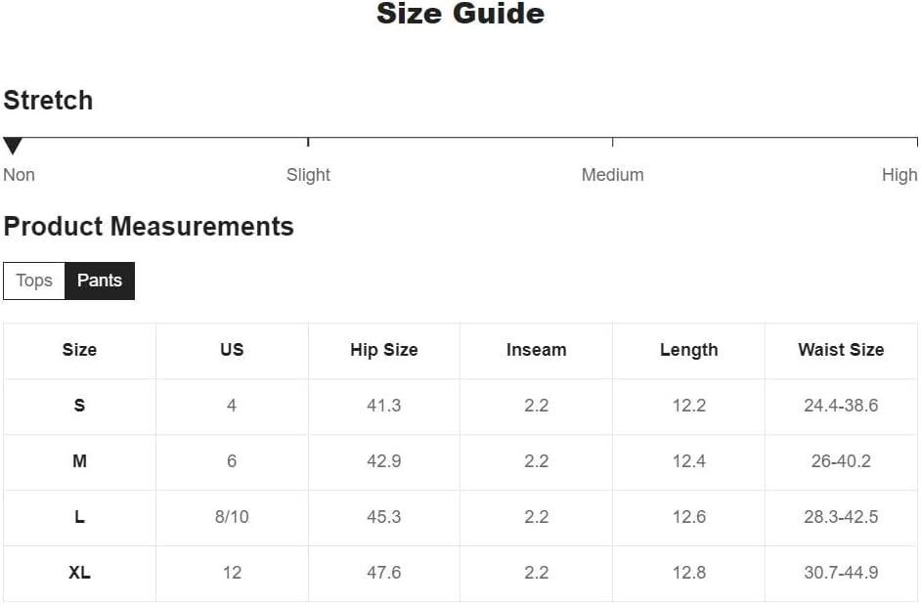Select the L size row label
Viewport: 921px width, 604px height.
79,517
